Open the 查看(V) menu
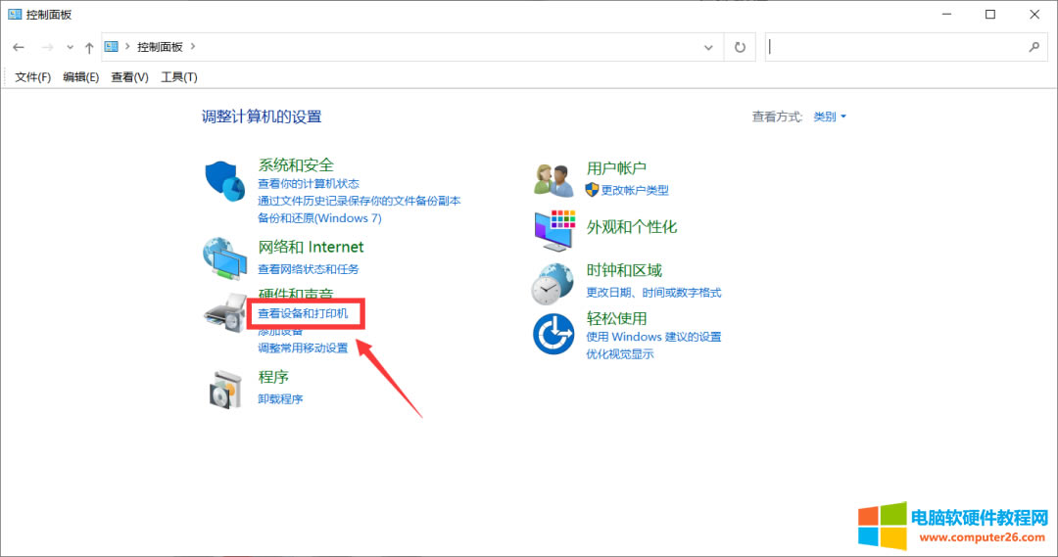 point(129,77)
